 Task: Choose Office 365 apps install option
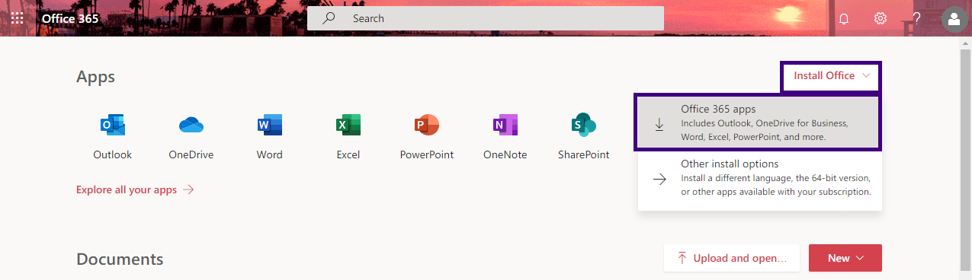(759, 123)
